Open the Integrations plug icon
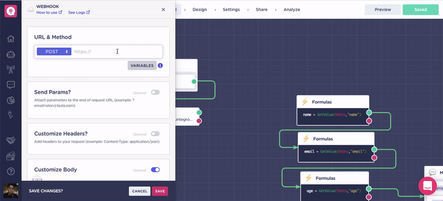 click(x=11, y=115)
